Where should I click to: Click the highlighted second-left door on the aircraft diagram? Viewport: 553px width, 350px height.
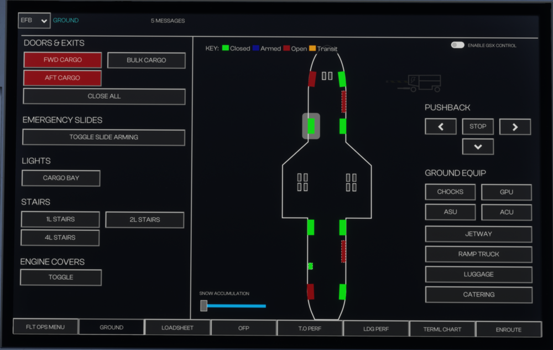click(x=311, y=126)
